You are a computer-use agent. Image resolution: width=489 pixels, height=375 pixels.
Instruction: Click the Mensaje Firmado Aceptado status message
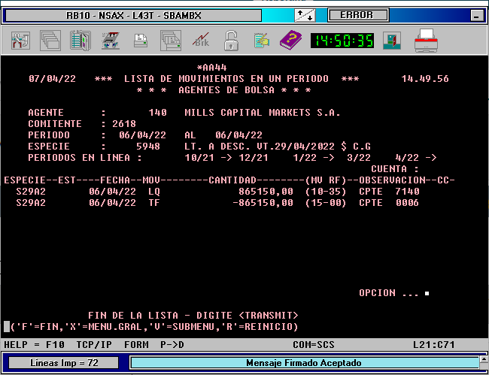304,363
